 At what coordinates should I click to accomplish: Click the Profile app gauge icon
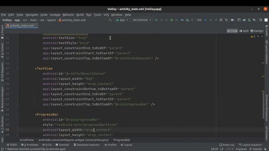182,20
